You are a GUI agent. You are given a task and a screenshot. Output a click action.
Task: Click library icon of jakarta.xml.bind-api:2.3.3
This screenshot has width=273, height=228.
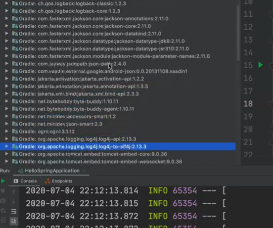15,94
